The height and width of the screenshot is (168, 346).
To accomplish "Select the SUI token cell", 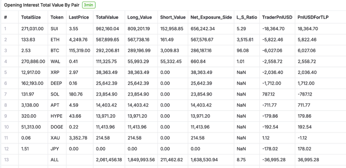I will pos(54,29).
